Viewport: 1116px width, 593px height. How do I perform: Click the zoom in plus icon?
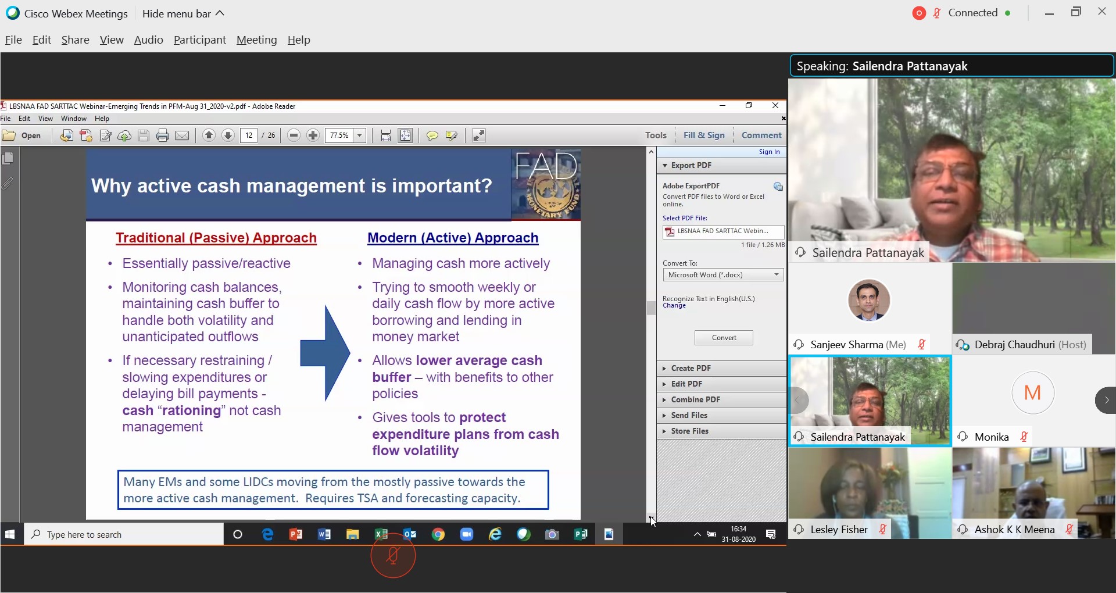pyautogui.click(x=313, y=135)
